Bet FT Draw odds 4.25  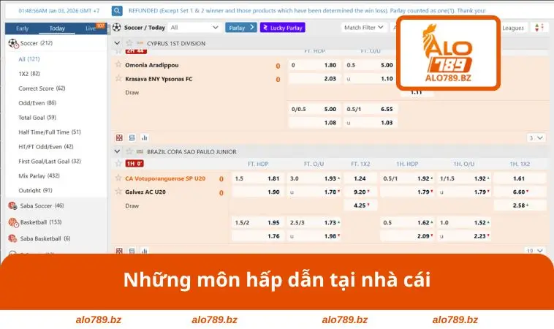point(360,205)
